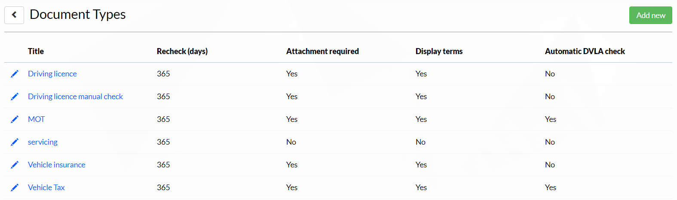This screenshot has width=677, height=200.
Task: Click the back arrow beside Document Types
Action: [x=14, y=15]
